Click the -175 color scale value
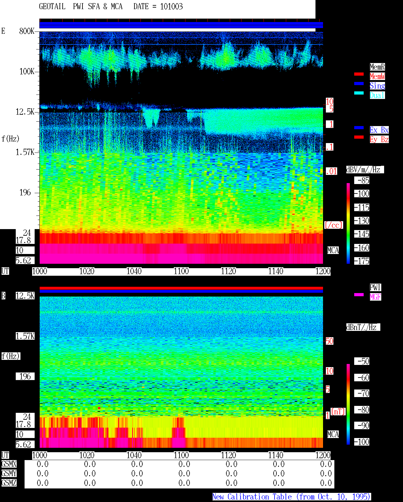This screenshot has width=403, height=502. point(362,261)
